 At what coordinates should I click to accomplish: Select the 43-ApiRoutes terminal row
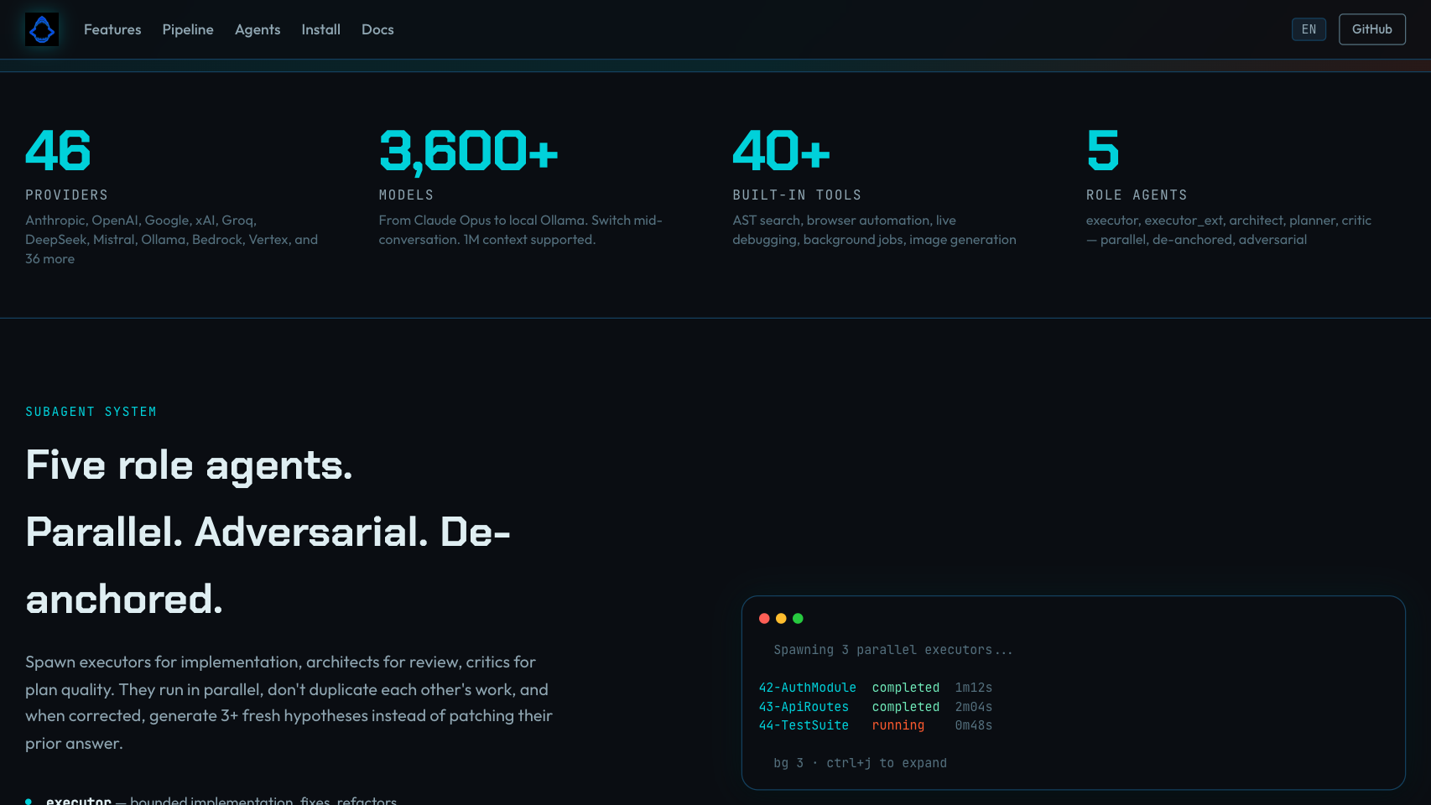click(876, 707)
